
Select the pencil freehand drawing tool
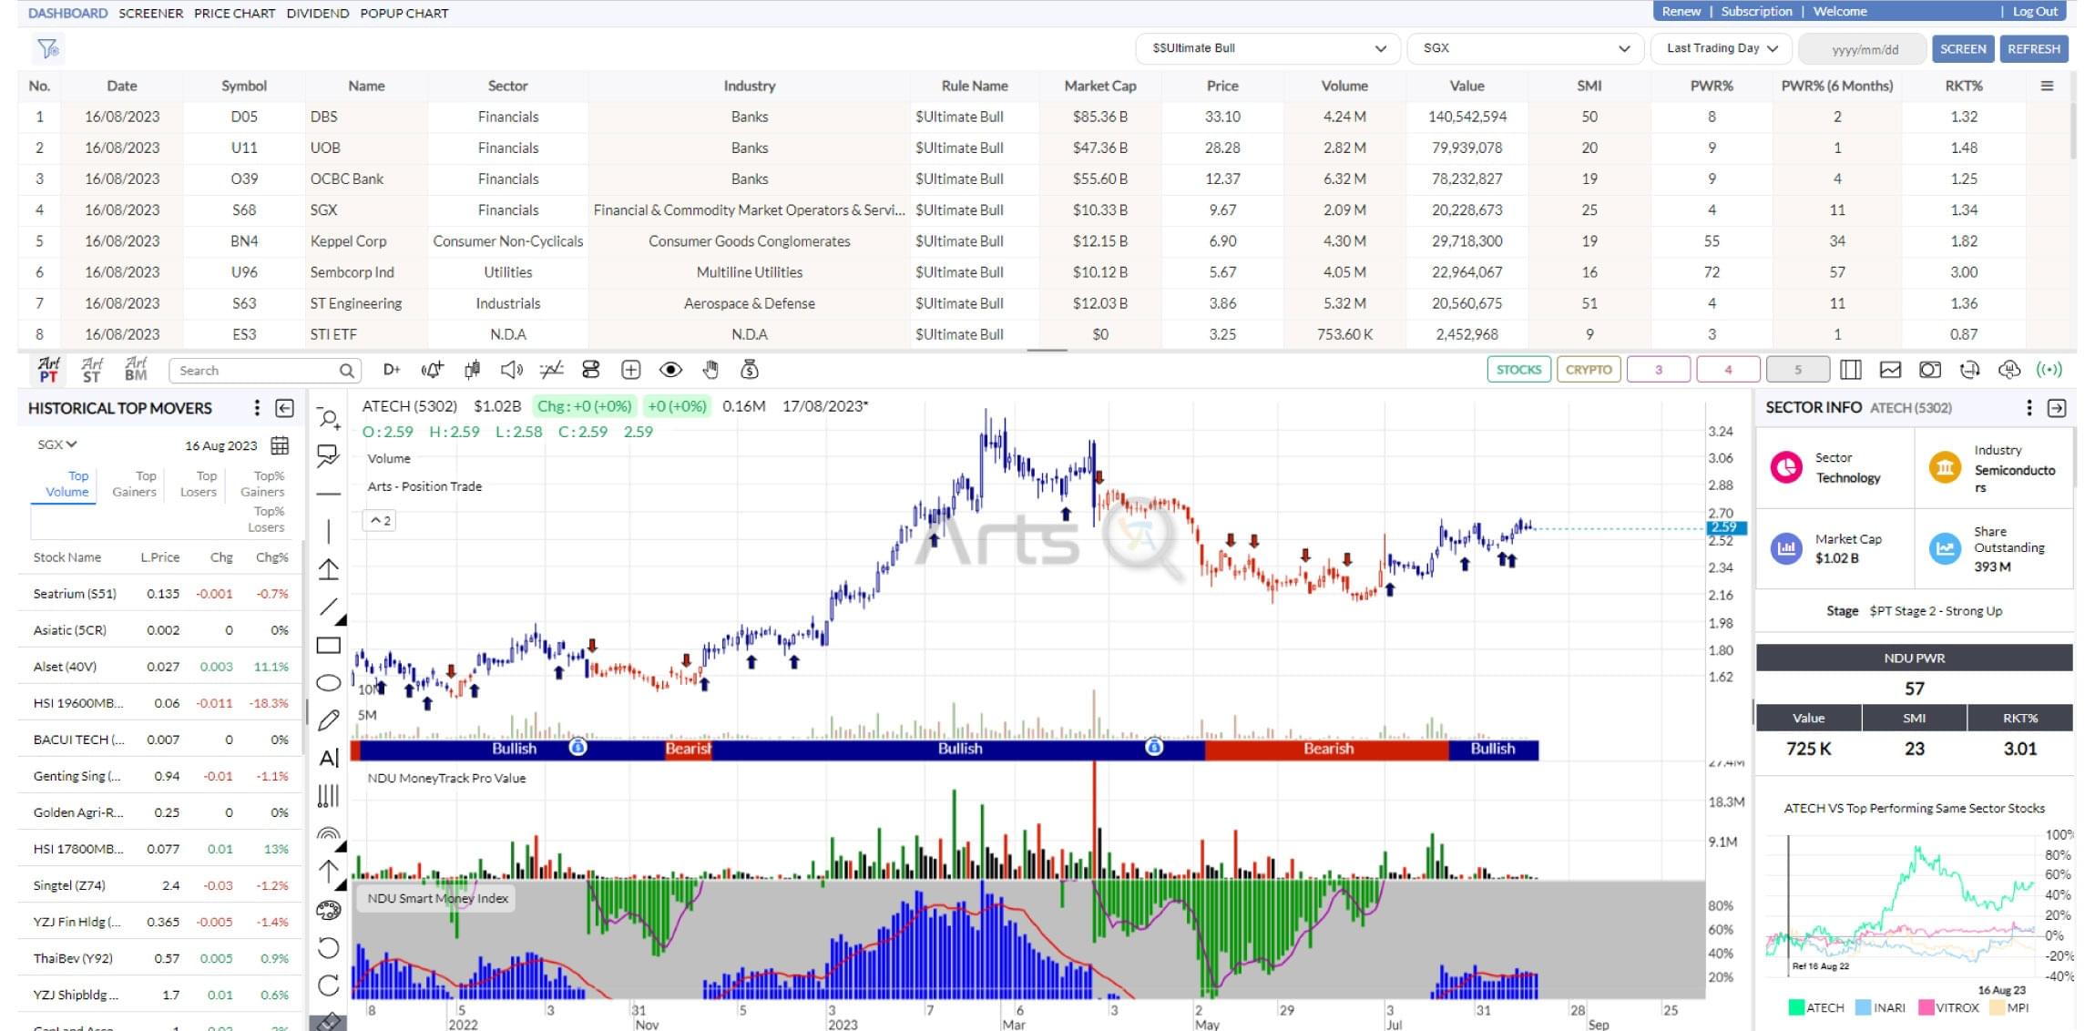click(329, 720)
